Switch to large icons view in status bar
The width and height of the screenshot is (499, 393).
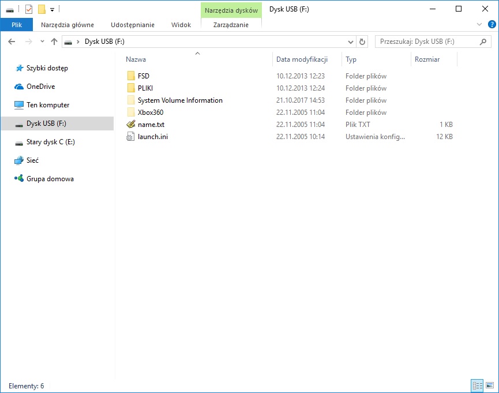click(490, 385)
